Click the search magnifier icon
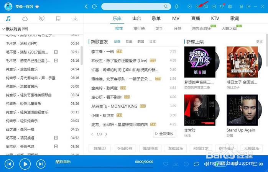This screenshot has width=268, height=172. [x=166, y=7]
